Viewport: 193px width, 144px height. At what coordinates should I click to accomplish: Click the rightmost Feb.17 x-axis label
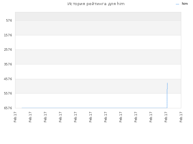tap(181, 117)
